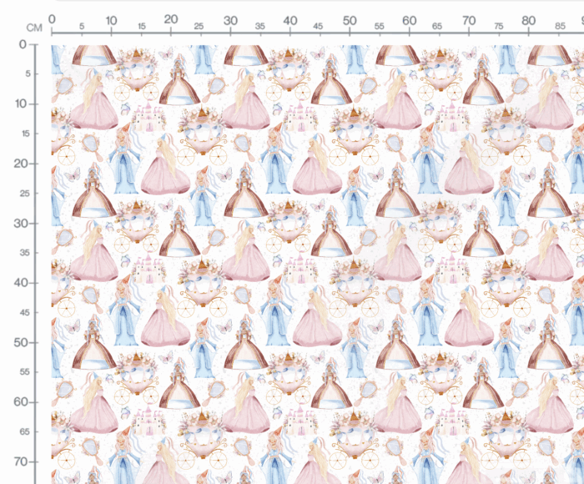Select the 65 mark on the vertical ruler
The height and width of the screenshot is (484, 584).
[x=25, y=431]
